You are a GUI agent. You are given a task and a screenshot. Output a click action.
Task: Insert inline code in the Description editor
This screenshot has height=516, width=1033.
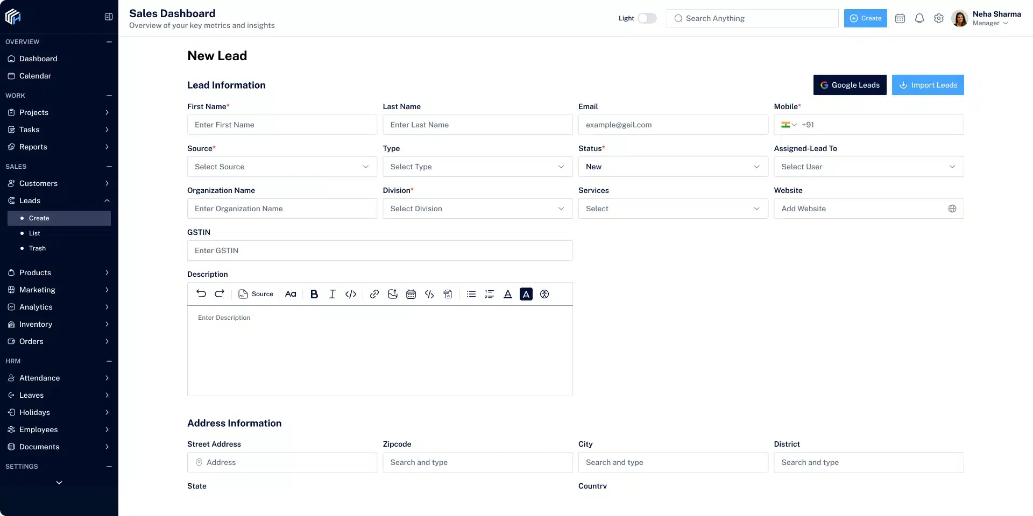pos(351,294)
